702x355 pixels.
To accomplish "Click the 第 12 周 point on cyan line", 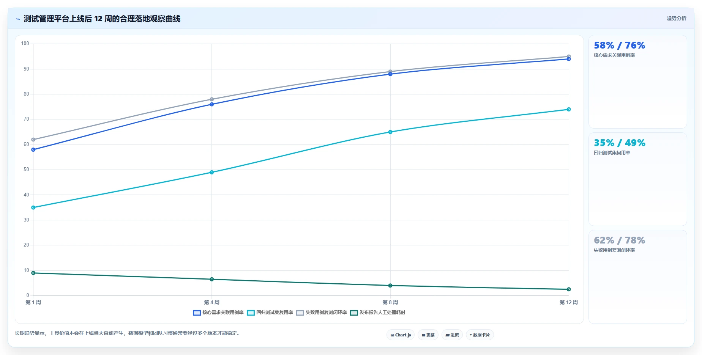I will [x=568, y=110].
